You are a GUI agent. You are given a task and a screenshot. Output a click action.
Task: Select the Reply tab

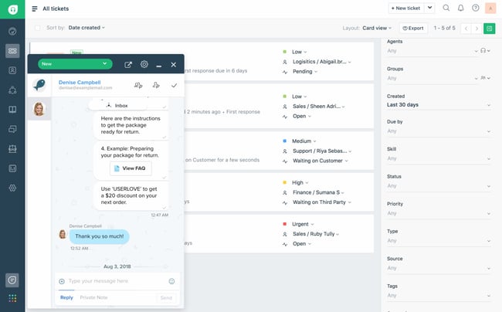pos(66,297)
